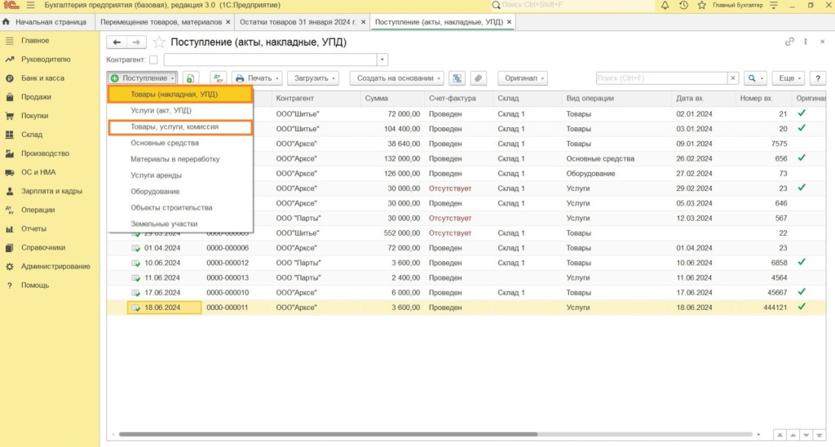Copy link to the document list

[x=789, y=42]
